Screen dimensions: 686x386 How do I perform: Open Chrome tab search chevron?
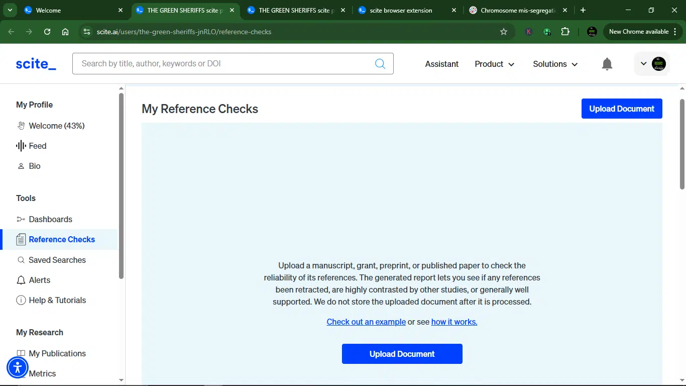click(10, 10)
